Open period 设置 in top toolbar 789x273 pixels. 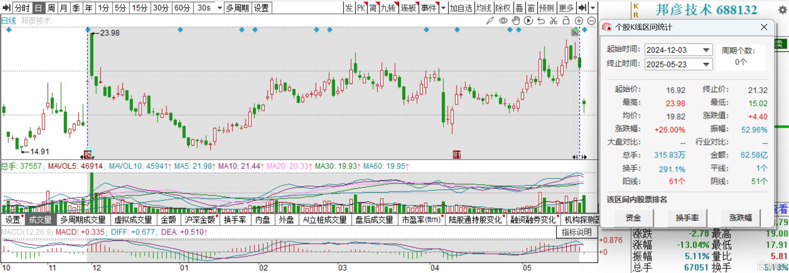pos(261,8)
